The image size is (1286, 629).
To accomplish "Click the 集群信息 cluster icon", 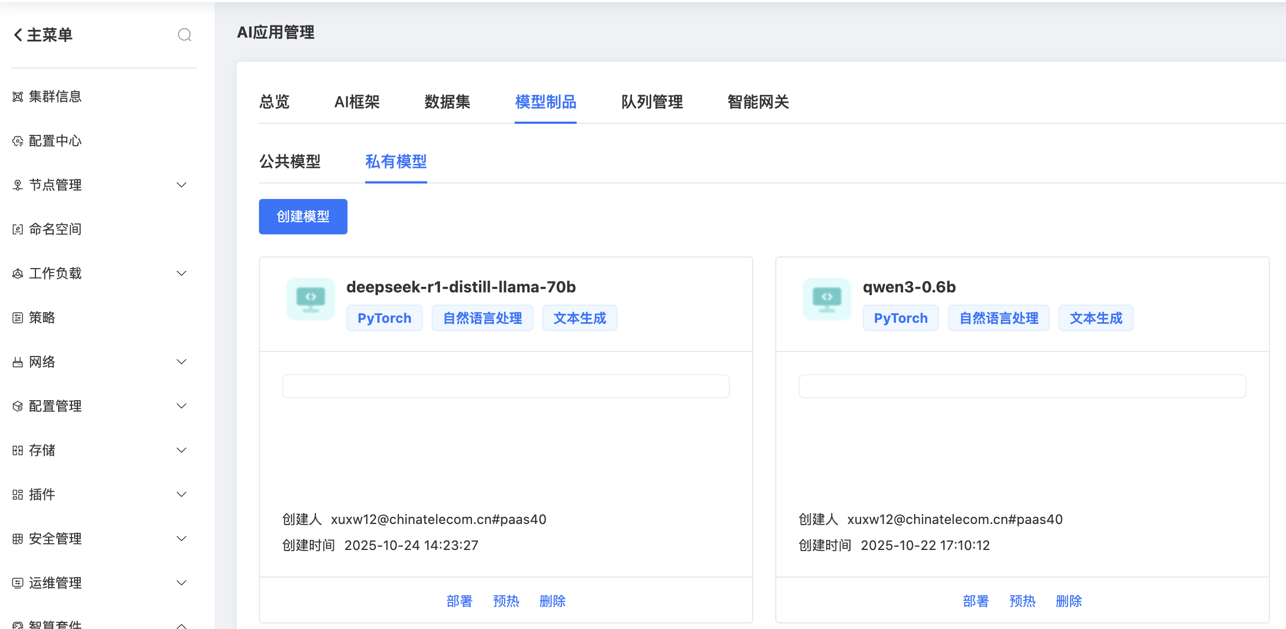I will pos(18,97).
